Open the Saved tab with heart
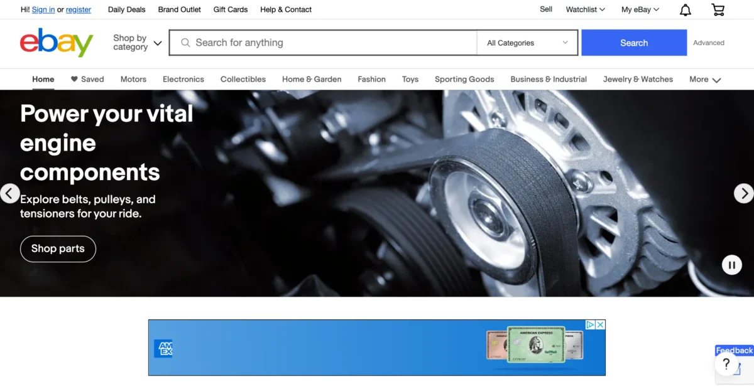Screen dimensions: 754x392 point(87,80)
